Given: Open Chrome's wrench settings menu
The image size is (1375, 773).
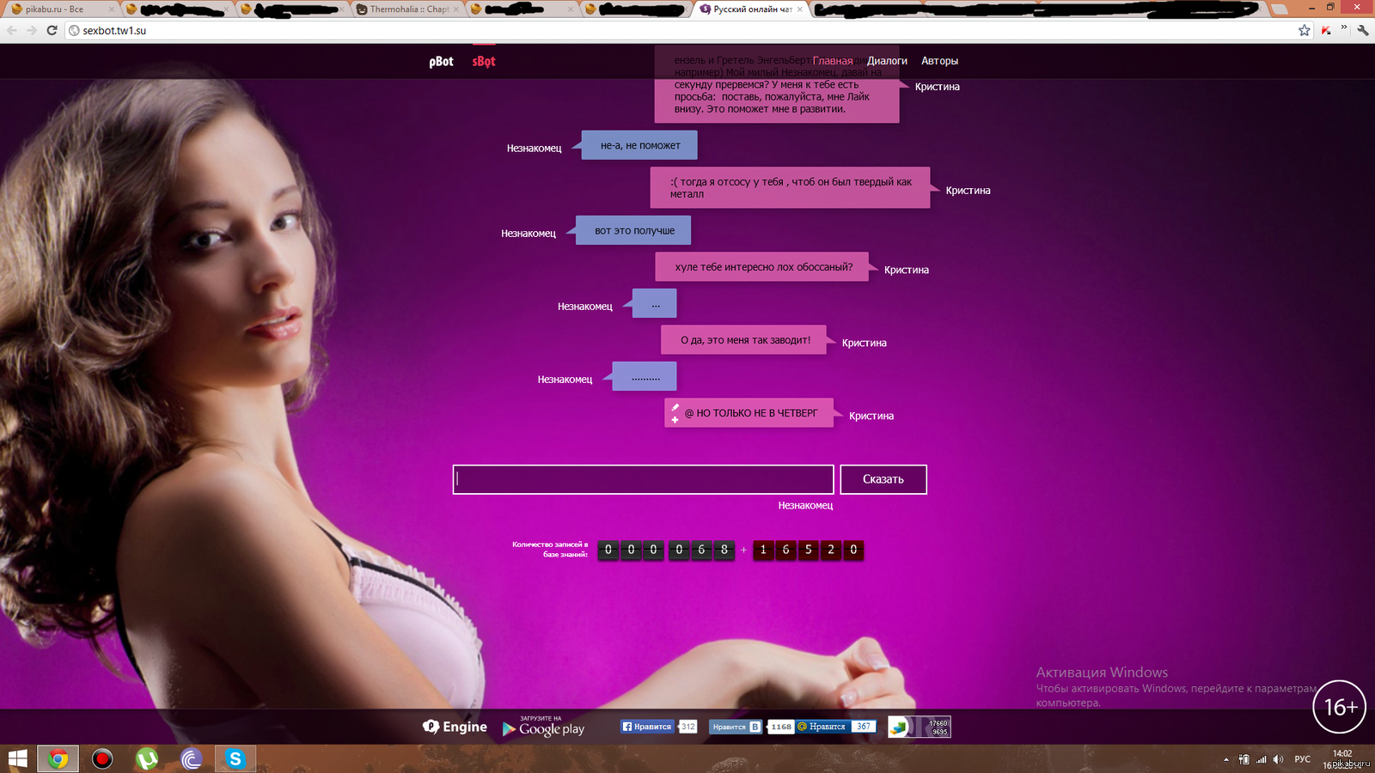Looking at the screenshot, I should tap(1363, 30).
